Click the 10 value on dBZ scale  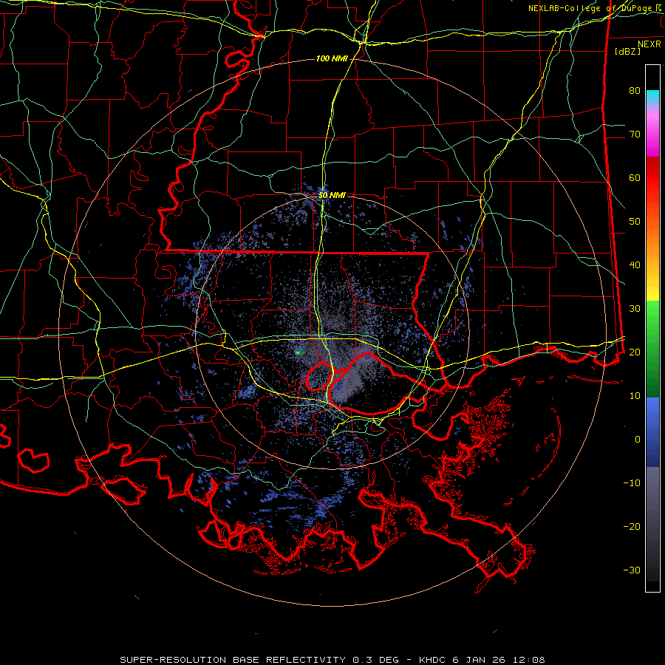pyautogui.click(x=635, y=396)
